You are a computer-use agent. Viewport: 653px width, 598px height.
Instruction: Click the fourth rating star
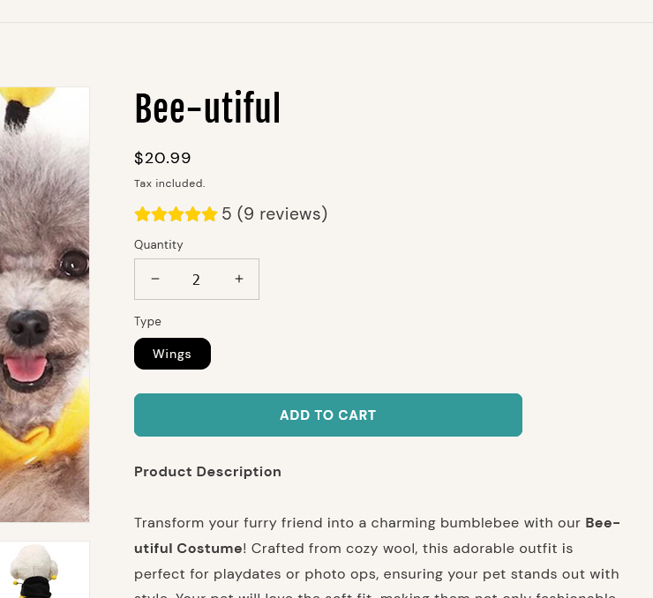[192, 214]
